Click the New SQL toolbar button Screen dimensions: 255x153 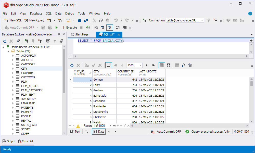[13, 20]
